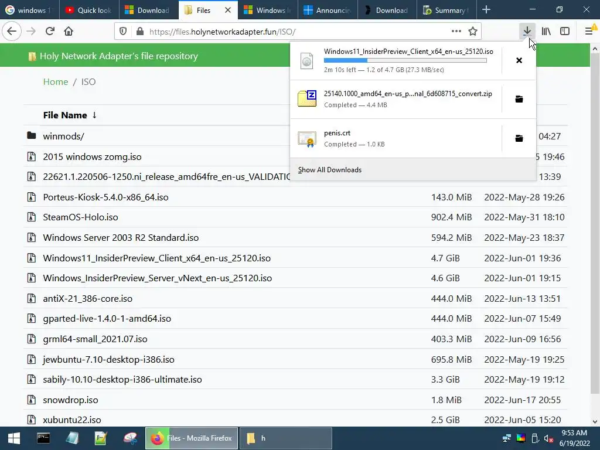Image resolution: width=600 pixels, height=450 pixels.
Task: Download gparted-live-1.4.0-1-amd64.iso
Action: pos(107,319)
